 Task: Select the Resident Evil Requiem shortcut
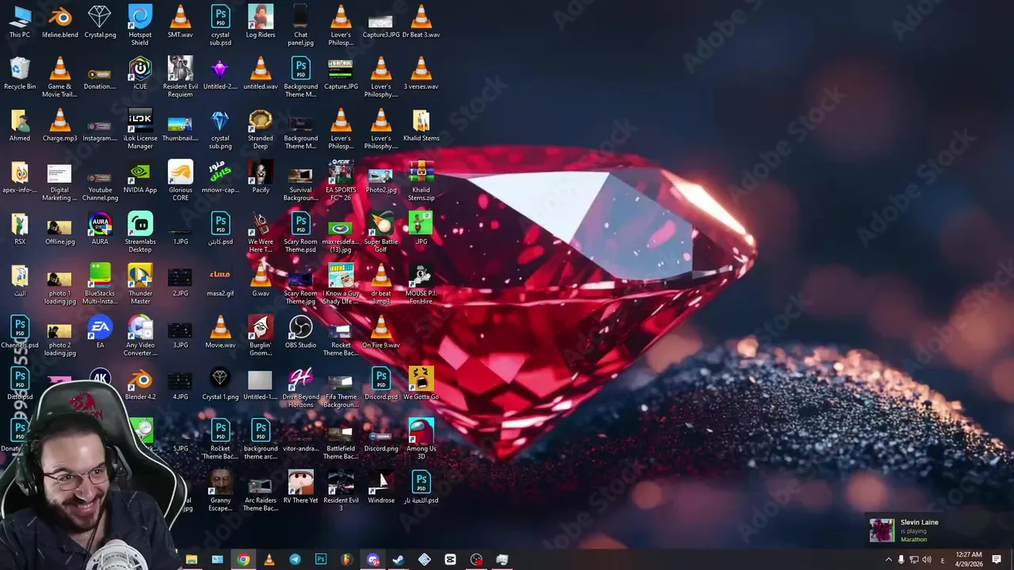pyautogui.click(x=181, y=77)
